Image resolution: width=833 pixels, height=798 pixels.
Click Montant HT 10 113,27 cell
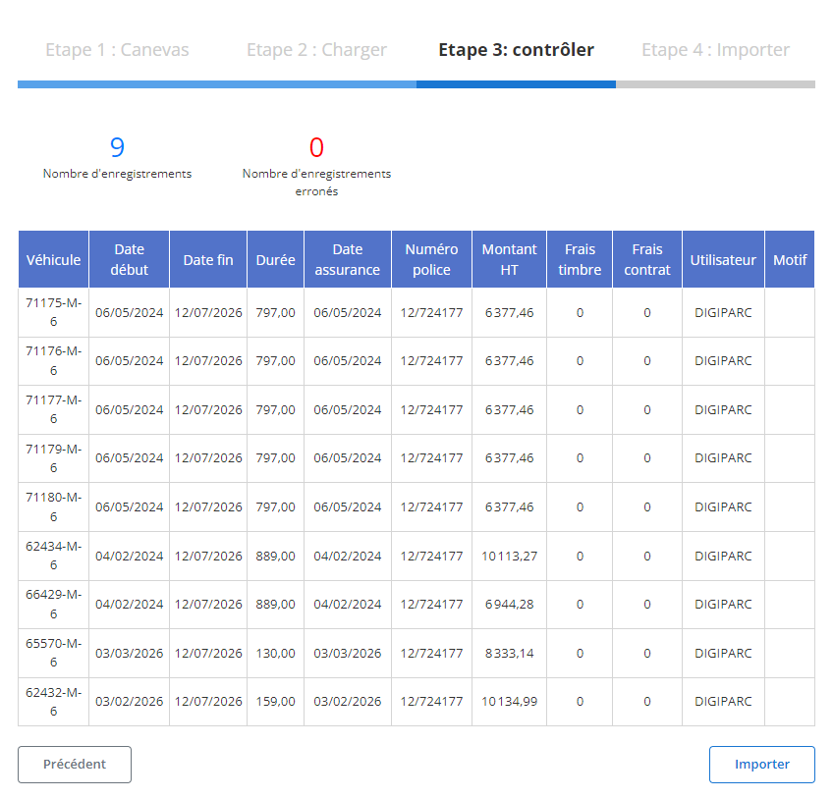pyautogui.click(x=510, y=556)
